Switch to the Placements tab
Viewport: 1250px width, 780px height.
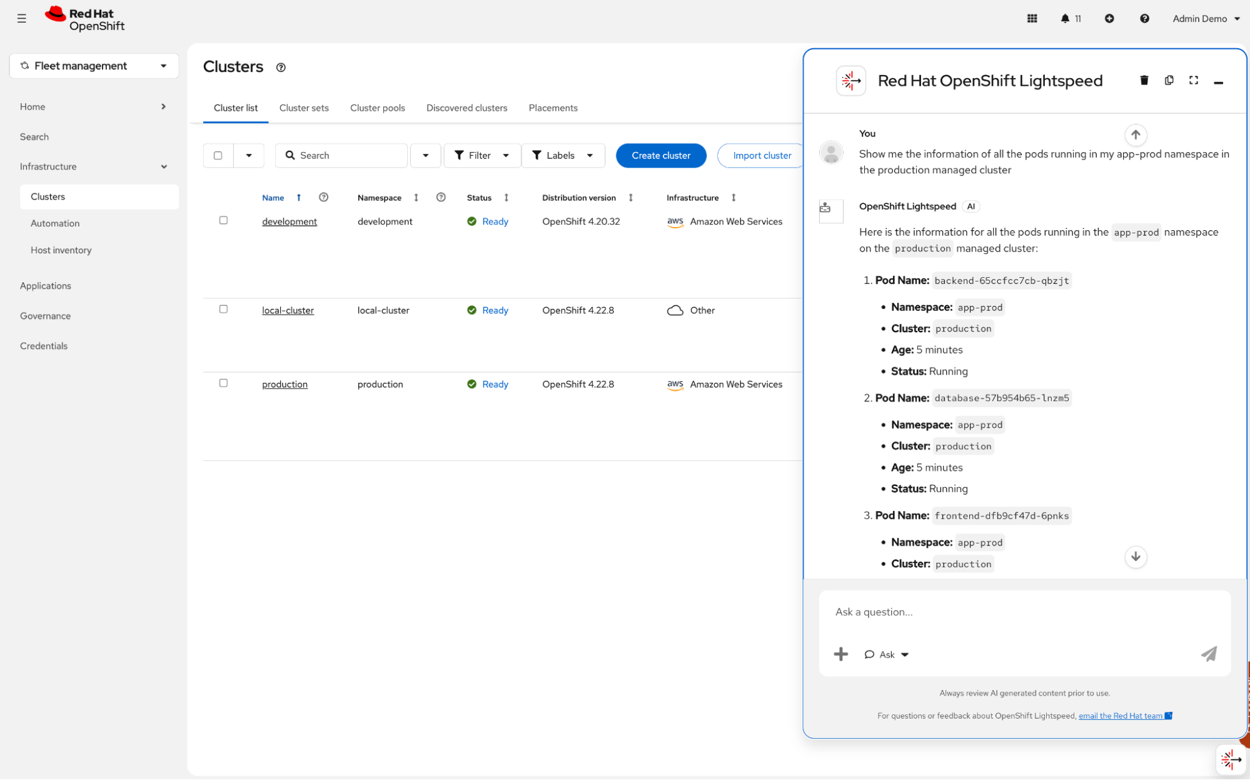553,108
